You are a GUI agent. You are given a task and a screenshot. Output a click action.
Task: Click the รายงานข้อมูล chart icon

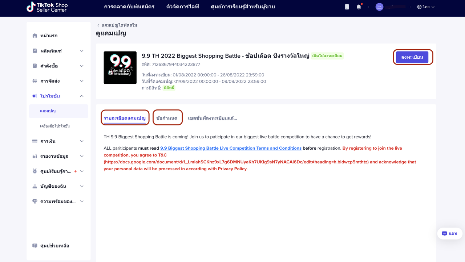tap(35, 156)
